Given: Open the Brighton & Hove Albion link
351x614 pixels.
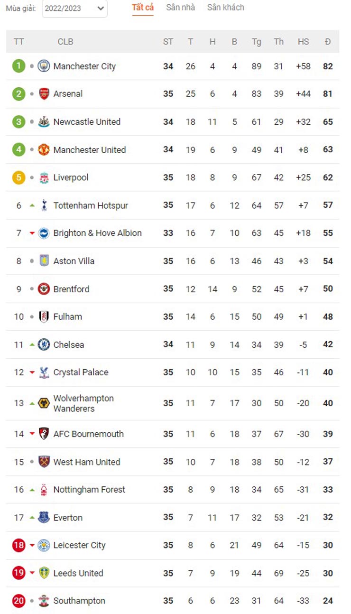Looking at the screenshot, I should click(97, 233).
